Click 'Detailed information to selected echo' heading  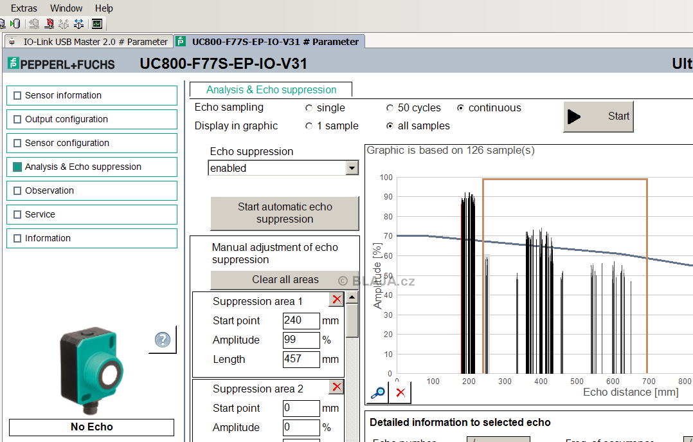coord(460,423)
